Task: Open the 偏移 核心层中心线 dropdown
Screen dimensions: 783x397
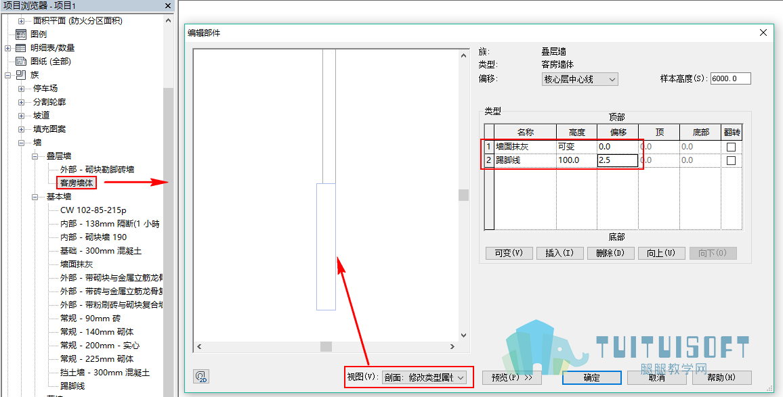Action: (x=580, y=79)
